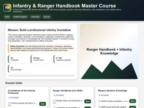Viewport: 144px width, 108px height.
Task: Click the Private current rank card
Action: [x=41, y=59]
